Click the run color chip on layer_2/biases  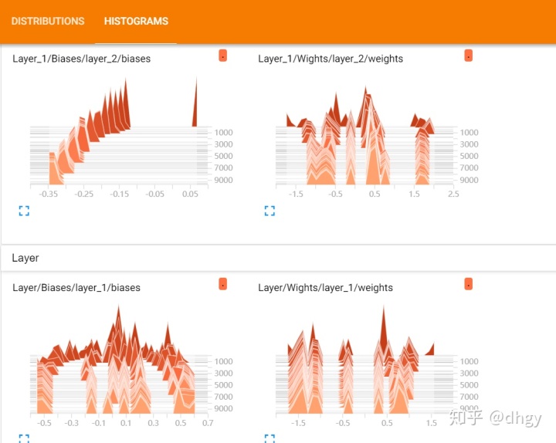tap(222, 56)
